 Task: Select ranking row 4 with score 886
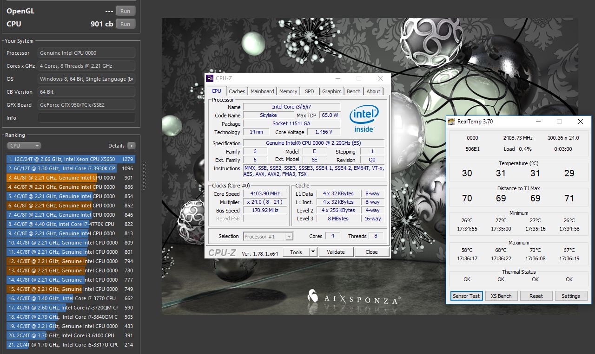[71, 187]
